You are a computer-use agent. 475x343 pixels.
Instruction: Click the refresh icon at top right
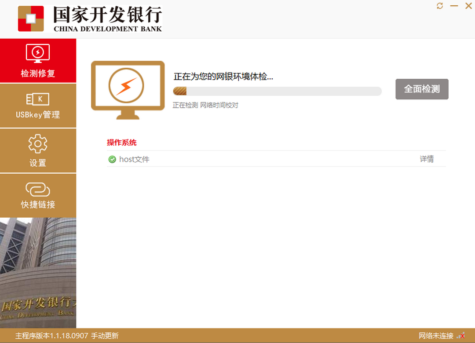pyautogui.click(x=439, y=6)
